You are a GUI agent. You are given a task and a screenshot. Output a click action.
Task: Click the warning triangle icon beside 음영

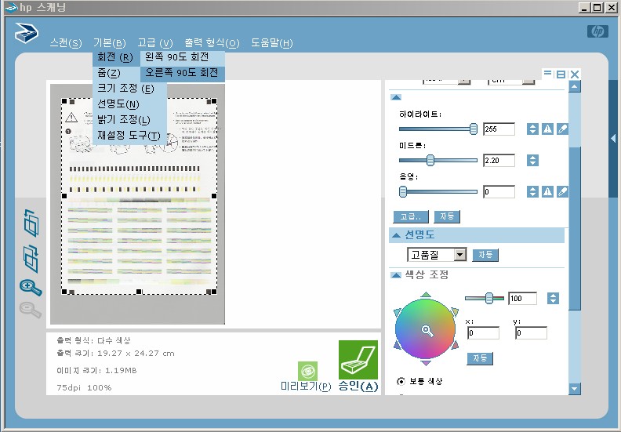pos(547,191)
